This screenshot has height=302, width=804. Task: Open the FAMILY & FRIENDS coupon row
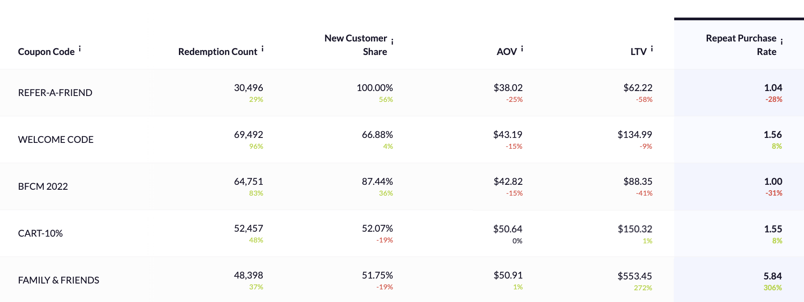[x=59, y=280]
